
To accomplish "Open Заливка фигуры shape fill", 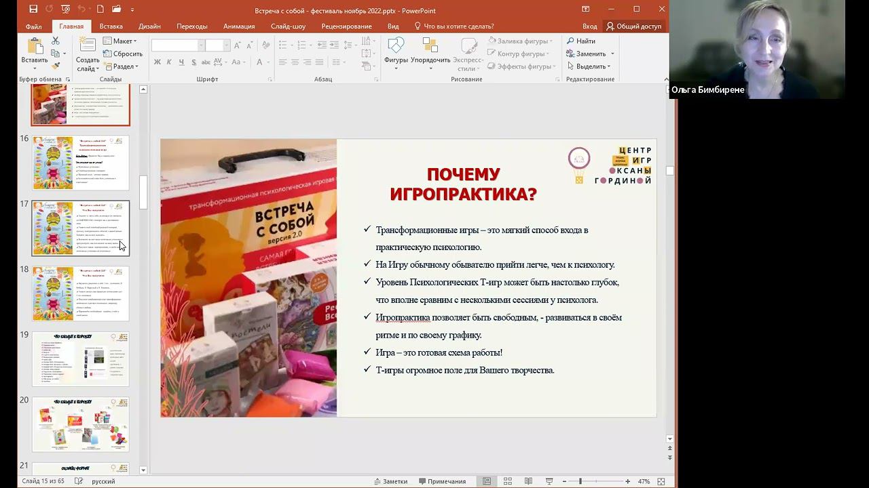I will [x=520, y=41].
